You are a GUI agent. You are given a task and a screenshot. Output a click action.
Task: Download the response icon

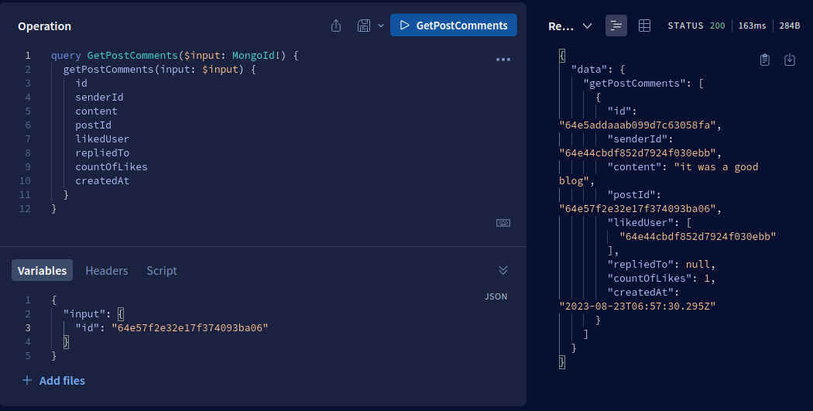coord(790,60)
